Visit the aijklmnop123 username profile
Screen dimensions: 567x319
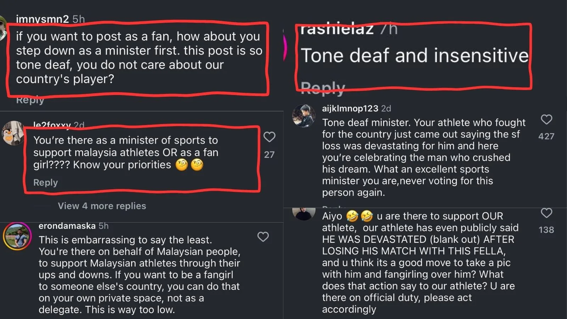coord(350,108)
